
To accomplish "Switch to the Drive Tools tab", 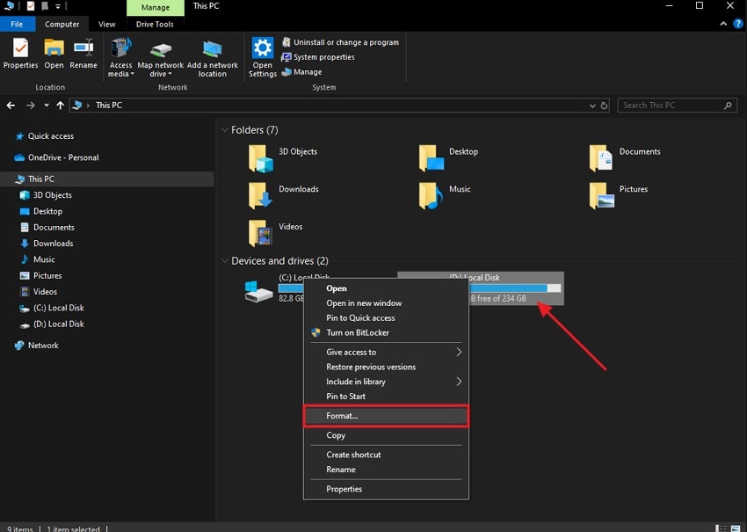I will (155, 24).
